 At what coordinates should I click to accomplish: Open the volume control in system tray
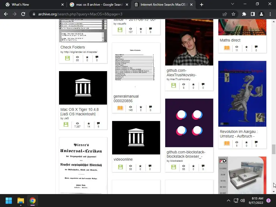[x=243, y=201]
